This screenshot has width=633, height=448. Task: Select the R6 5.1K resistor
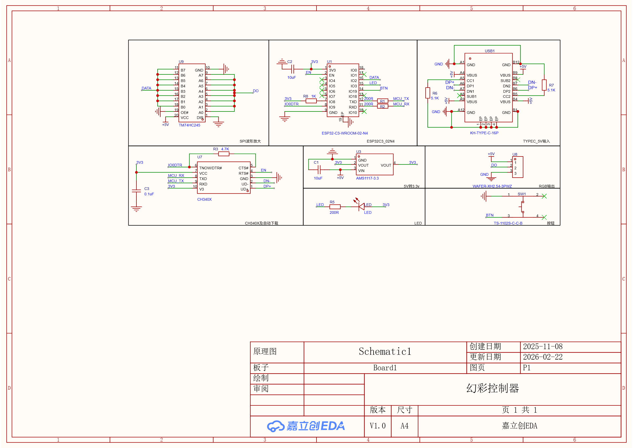(x=428, y=93)
